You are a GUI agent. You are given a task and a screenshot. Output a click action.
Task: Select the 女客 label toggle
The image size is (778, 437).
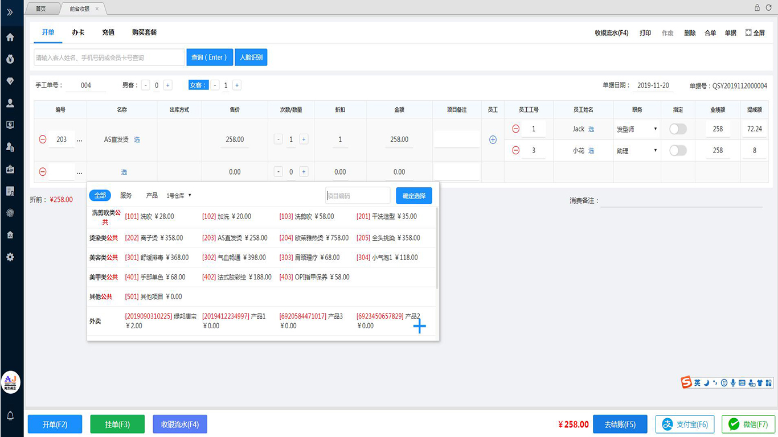pyautogui.click(x=198, y=85)
